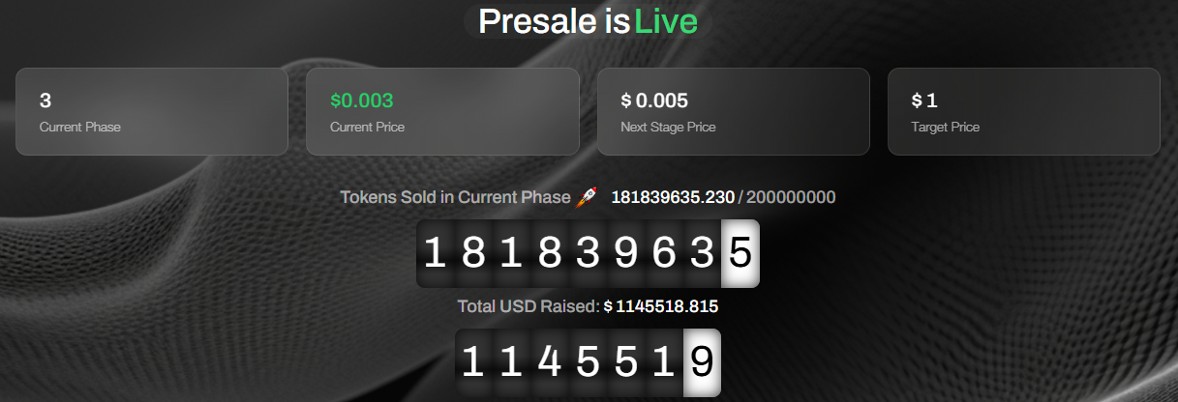Select the Target Price card
Screen dimensions: 1178x402
(x=1024, y=111)
